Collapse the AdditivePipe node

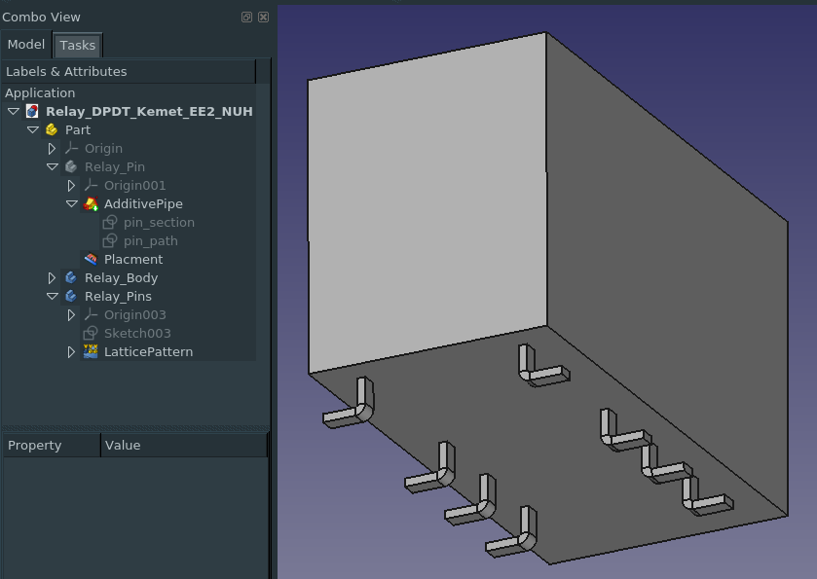tap(71, 204)
